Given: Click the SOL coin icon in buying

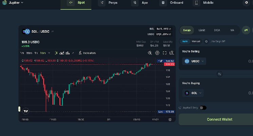Looking at the screenshot, I should pyautogui.click(x=187, y=93).
